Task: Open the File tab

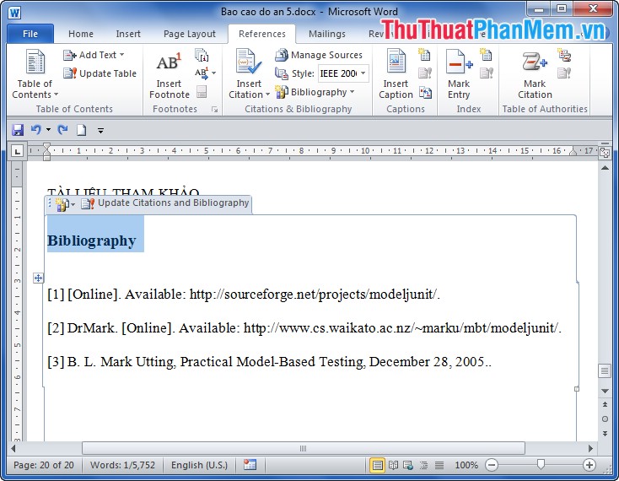Action: 30,34
